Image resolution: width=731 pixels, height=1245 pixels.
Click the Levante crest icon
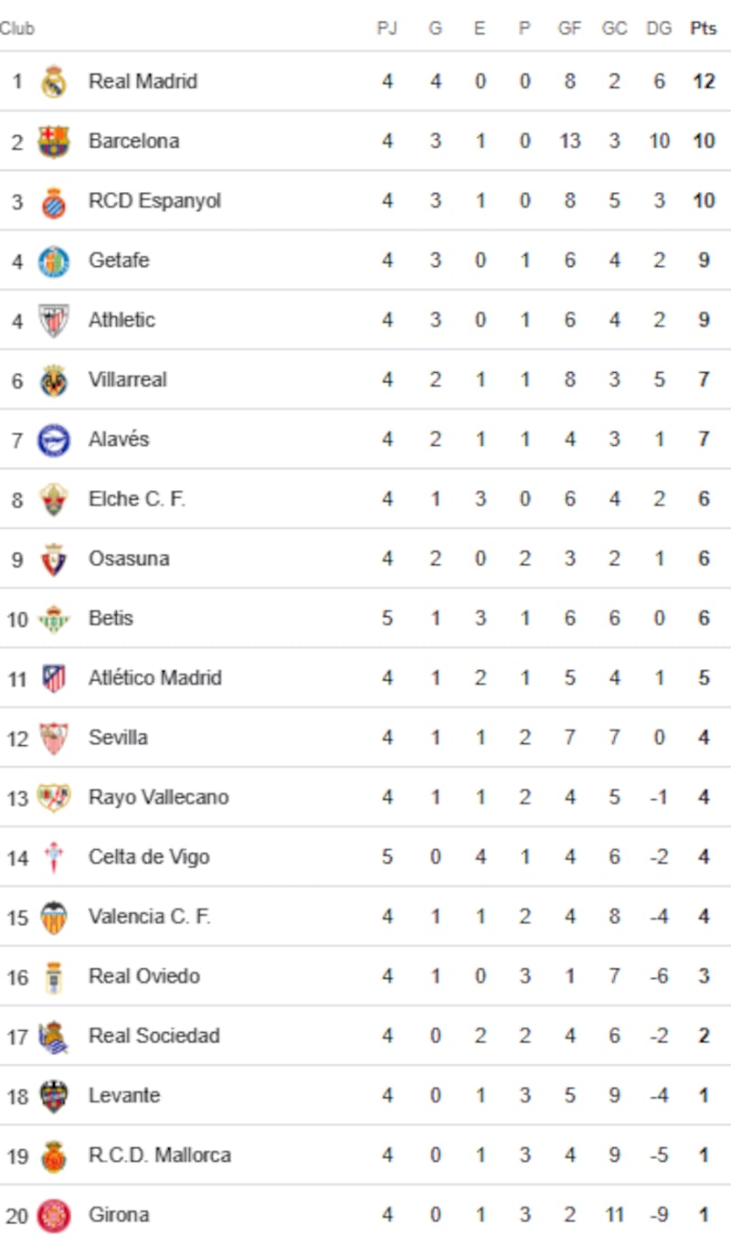tap(54, 1096)
